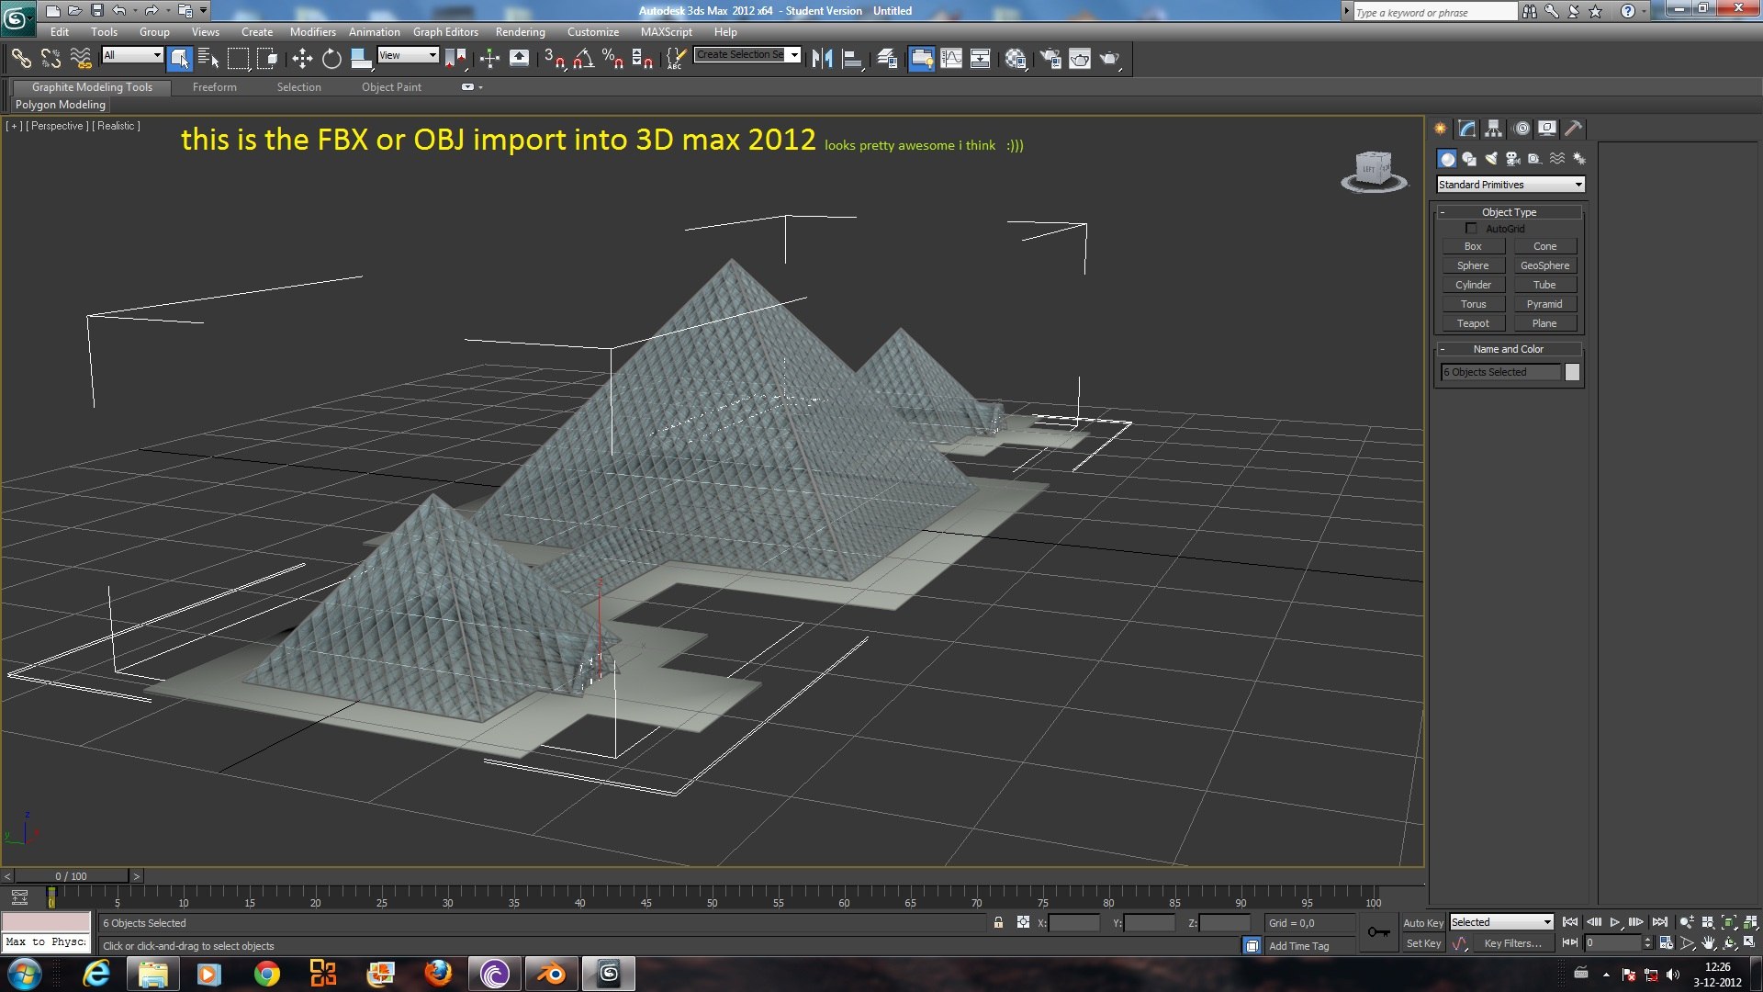Activate the Select Object tool
This screenshot has width=1763, height=992.
(x=180, y=59)
